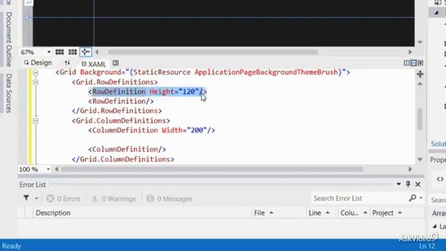This screenshot has width=446, height=251.
Task: Collapse the design pane icon
Action: [420, 63]
